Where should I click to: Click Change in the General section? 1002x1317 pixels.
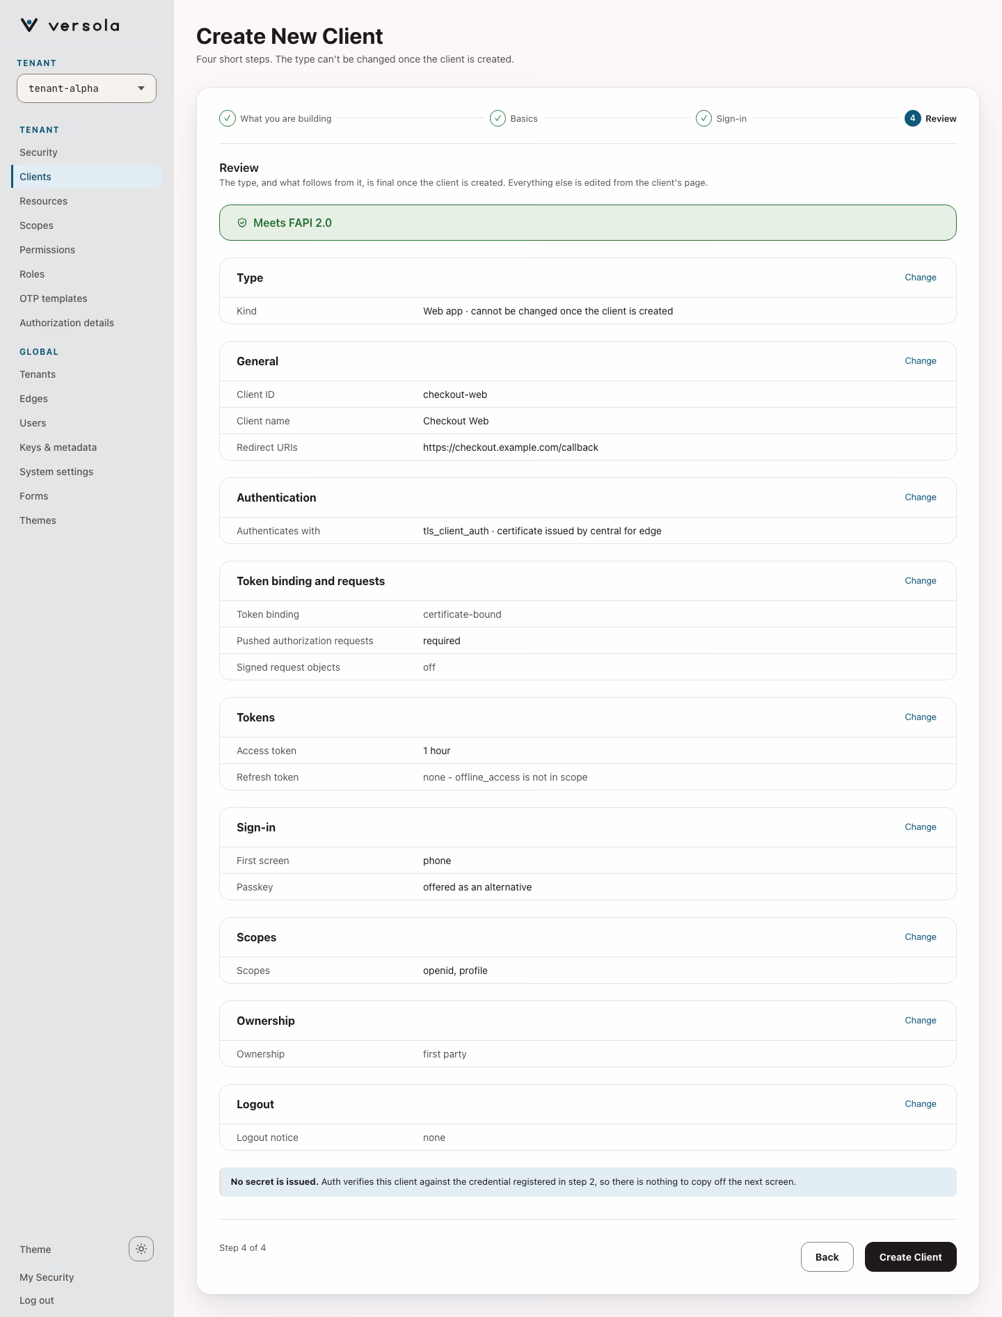point(920,361)
